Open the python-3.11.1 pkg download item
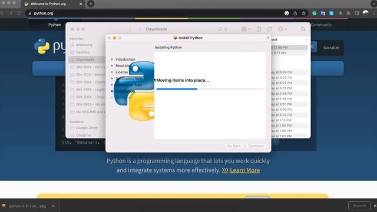 click(27, 206)
